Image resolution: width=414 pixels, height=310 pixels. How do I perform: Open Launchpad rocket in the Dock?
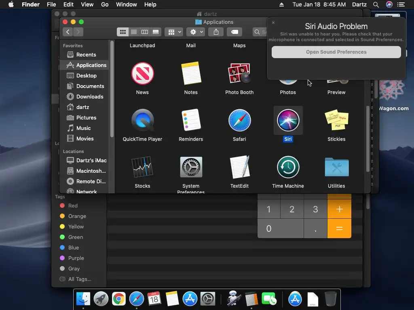coord(101,299)
